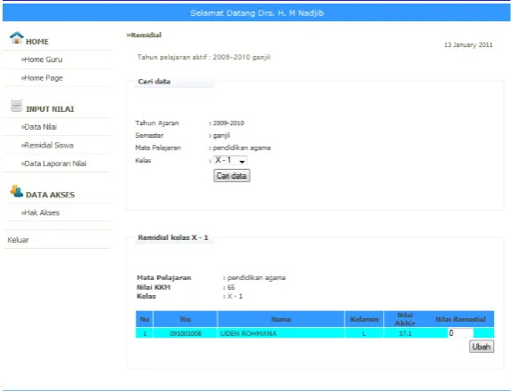The height and width of the screenshot is (391, 511).
Task: Open the Home Page menu link
Action: (42, 78)
